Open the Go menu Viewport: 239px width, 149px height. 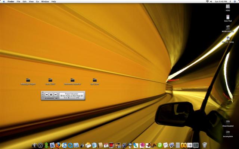(x=37, y=1)
